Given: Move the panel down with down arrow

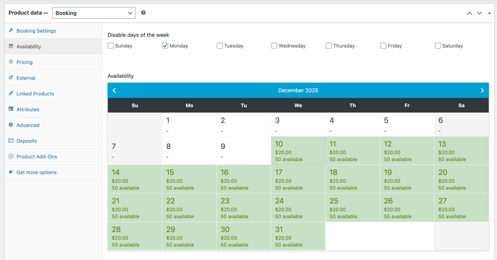Looking at the screenshot, I should (x=479, y=13).
